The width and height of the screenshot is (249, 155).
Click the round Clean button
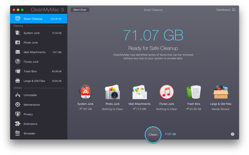pyautogui.click(x=153, y=135)
